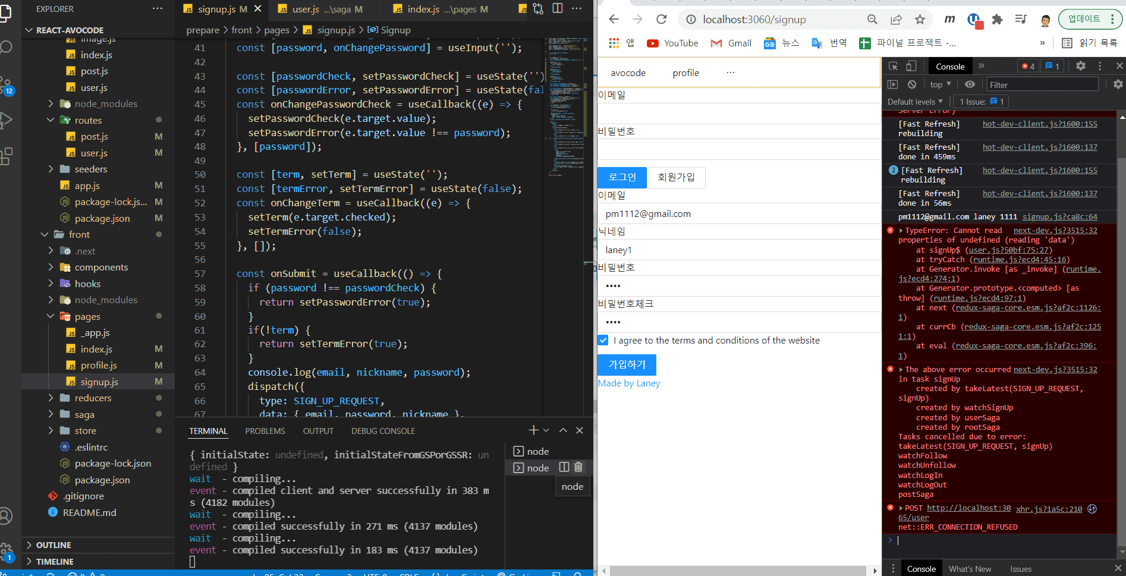Open Extensions view in activity bar
Screen dimensions: 1126x576
pos(6,156)
